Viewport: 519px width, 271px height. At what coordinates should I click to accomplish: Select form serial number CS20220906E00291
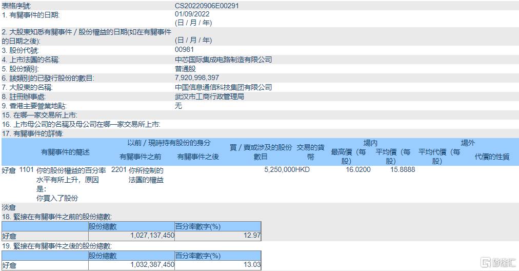(207, 6)
